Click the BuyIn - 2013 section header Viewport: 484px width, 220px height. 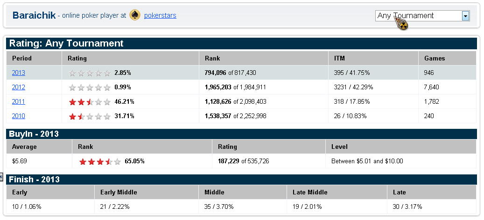(34, 134)
